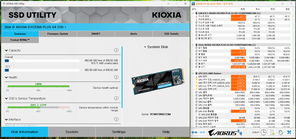Click the SSD's Sensor Temperature info icon
Screen dimensions: 296x139
tap(116, 98)
